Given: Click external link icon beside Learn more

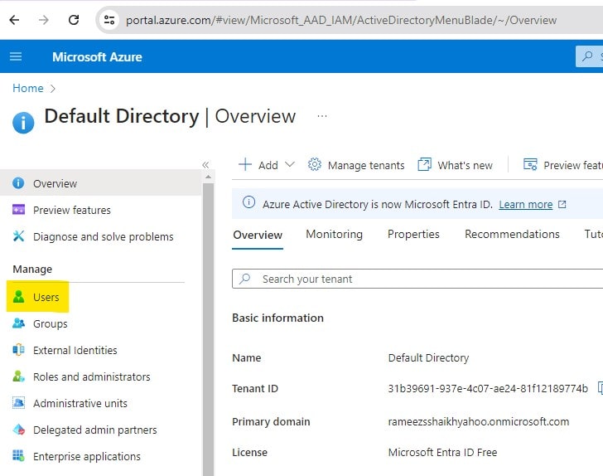Looking at the screenshot, I should pos(562,204).
